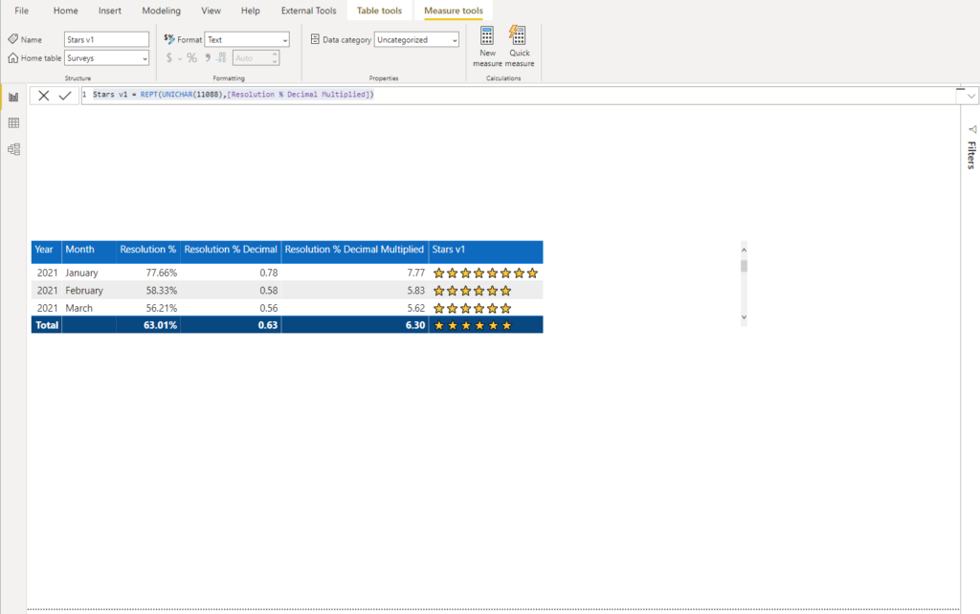Open the Modeling ribbon tab

pyautogui.click(x=161, y=11)
